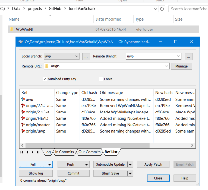Expand the Remote Branch combo box

[178, 56]
